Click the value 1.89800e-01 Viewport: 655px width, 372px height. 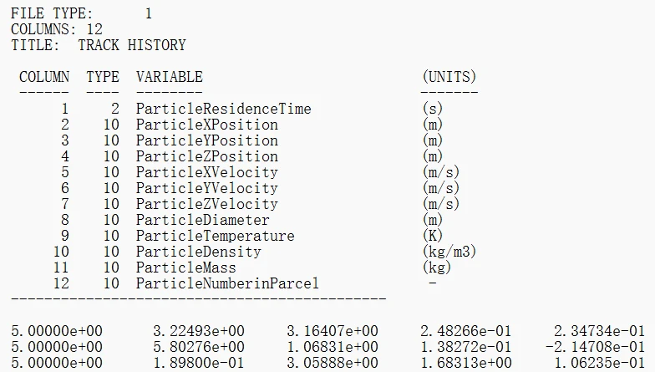coord(199,363)
